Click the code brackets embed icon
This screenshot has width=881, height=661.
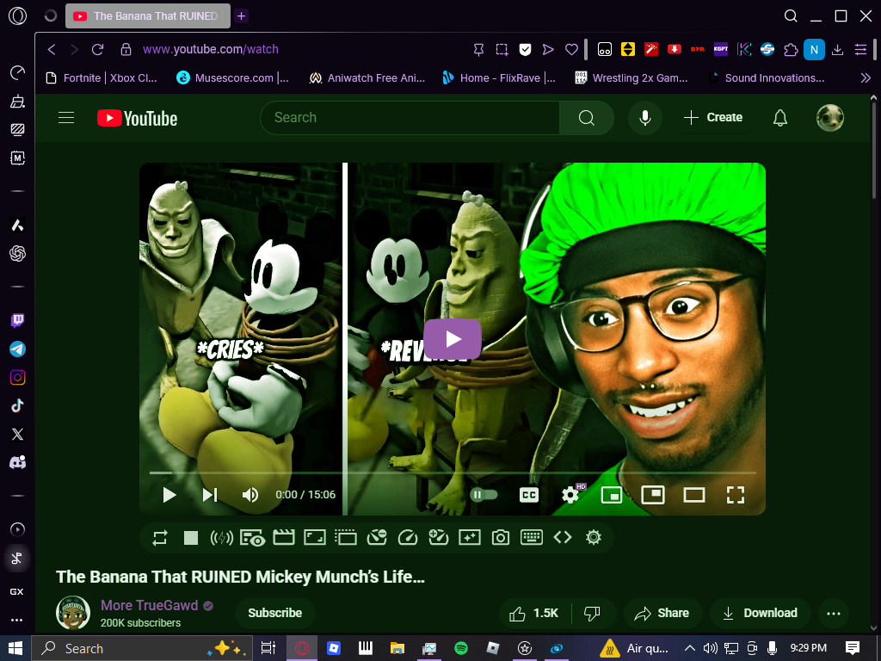[563, 538]
